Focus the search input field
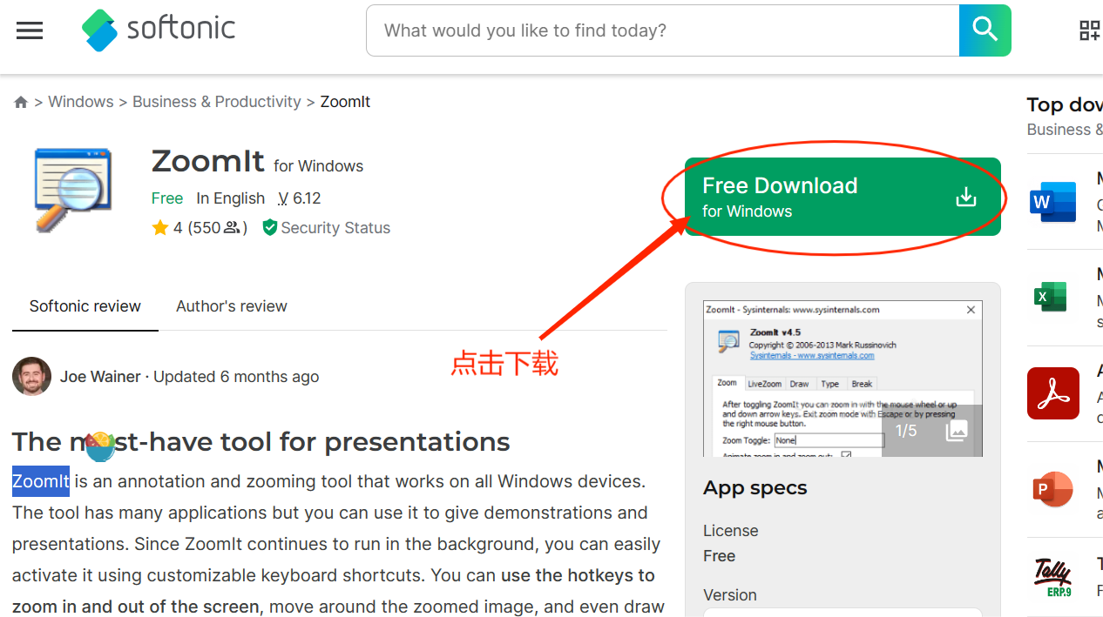This screenshot has height=617, width=1103. (x=663, y=30)
